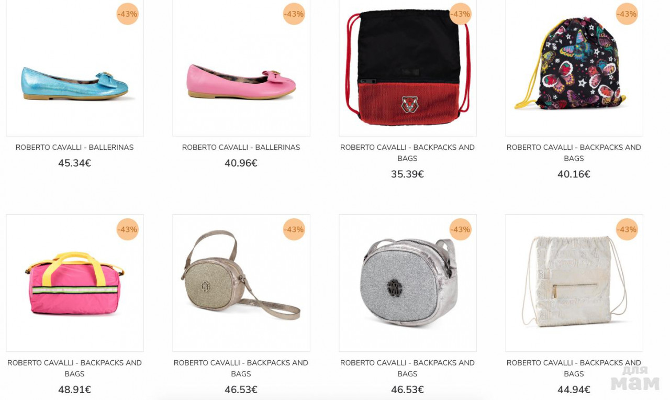Click the -43% badge on pink ballerinas
Image resolution: width=670 pixels, height=400 pixels.
pos(294,14)
